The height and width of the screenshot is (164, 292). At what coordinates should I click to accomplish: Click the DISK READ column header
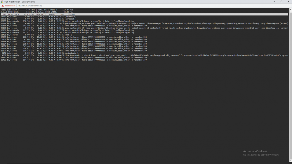[x=29, y=14]
